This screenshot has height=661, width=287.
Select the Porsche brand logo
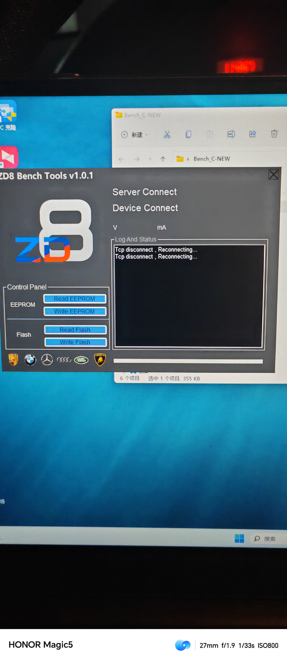pyautogui.click(x=13, y=359)
